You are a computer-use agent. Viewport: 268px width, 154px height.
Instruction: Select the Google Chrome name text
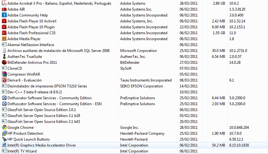[20, 128]
